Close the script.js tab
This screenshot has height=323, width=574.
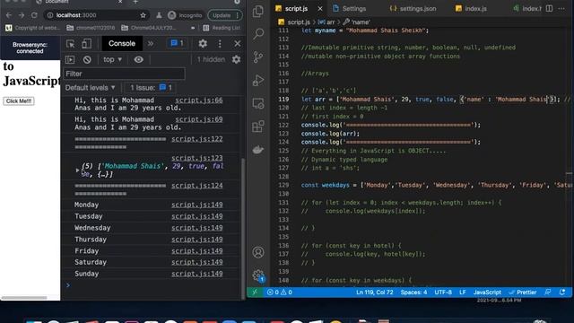(x=320, y=8)
